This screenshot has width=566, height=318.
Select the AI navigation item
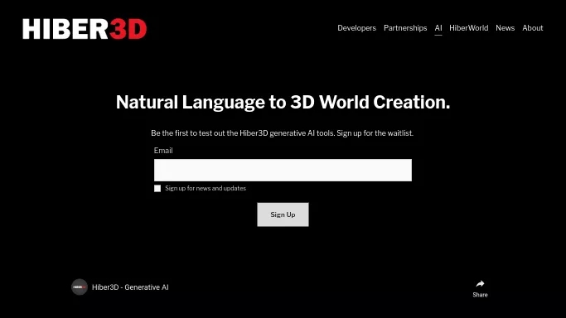(x=438, y=28)
